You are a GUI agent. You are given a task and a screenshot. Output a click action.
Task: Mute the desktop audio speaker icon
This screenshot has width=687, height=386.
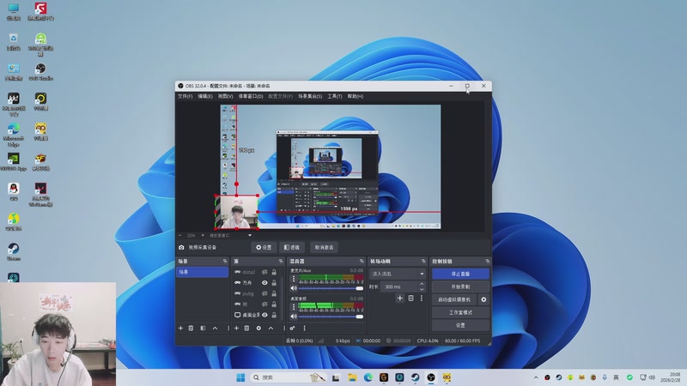294,316
